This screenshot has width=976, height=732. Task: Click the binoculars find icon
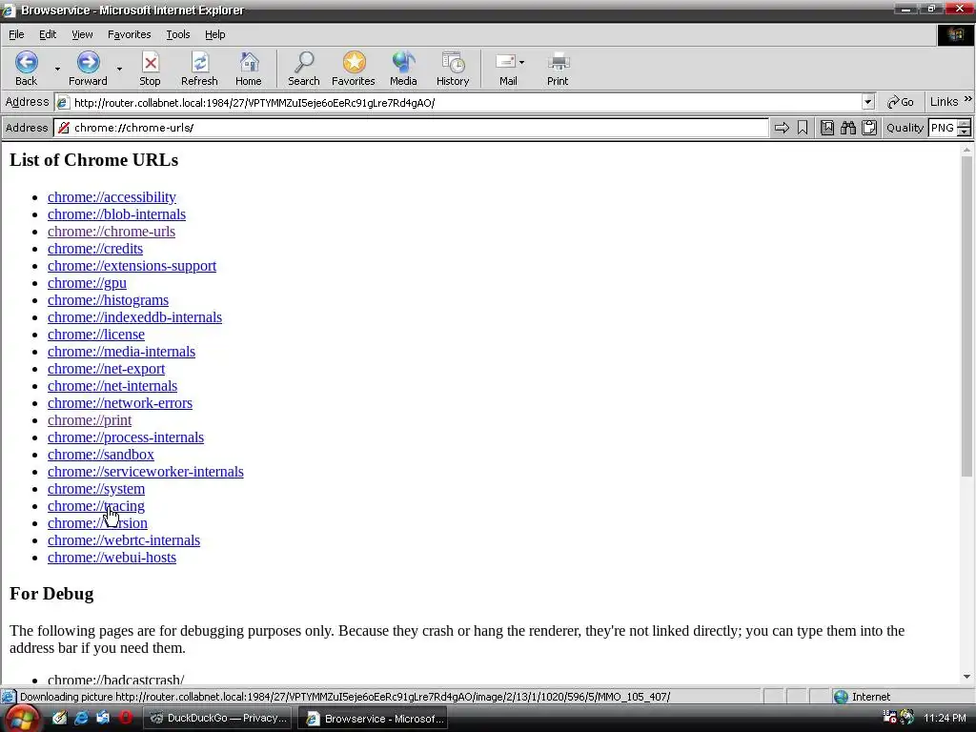click(847, 128)
